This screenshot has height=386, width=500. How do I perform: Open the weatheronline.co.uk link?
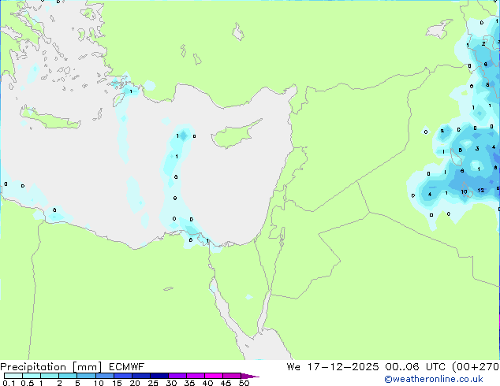(x=434, y=379)
